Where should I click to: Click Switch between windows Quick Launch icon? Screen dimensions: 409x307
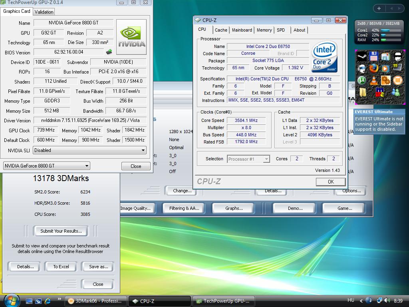coord(38,301)
